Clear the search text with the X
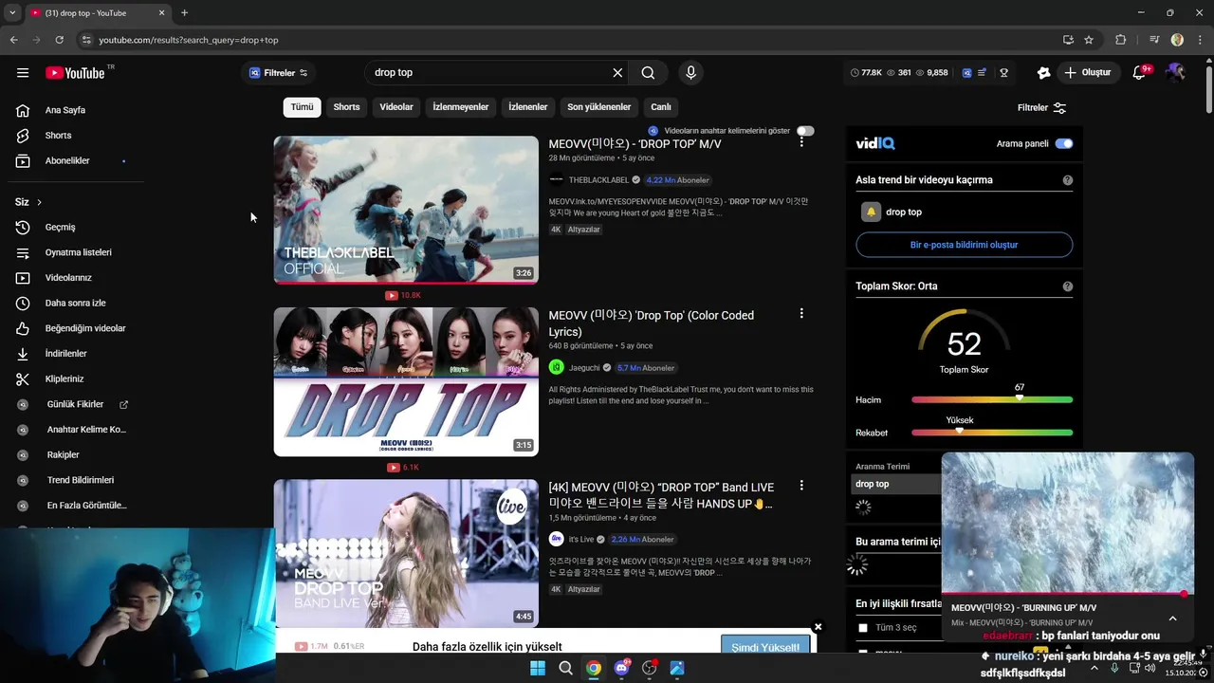Viewport: 1214px width, 683px height. click(x=617, y=72)
